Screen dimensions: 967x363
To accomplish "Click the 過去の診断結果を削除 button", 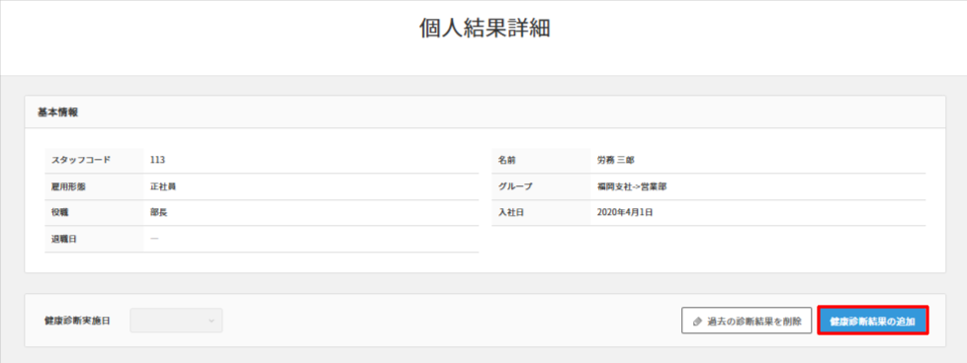I will tap(747, 321).
